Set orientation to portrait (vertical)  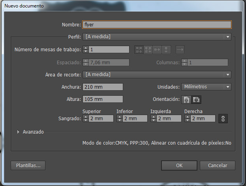point(187,100)
